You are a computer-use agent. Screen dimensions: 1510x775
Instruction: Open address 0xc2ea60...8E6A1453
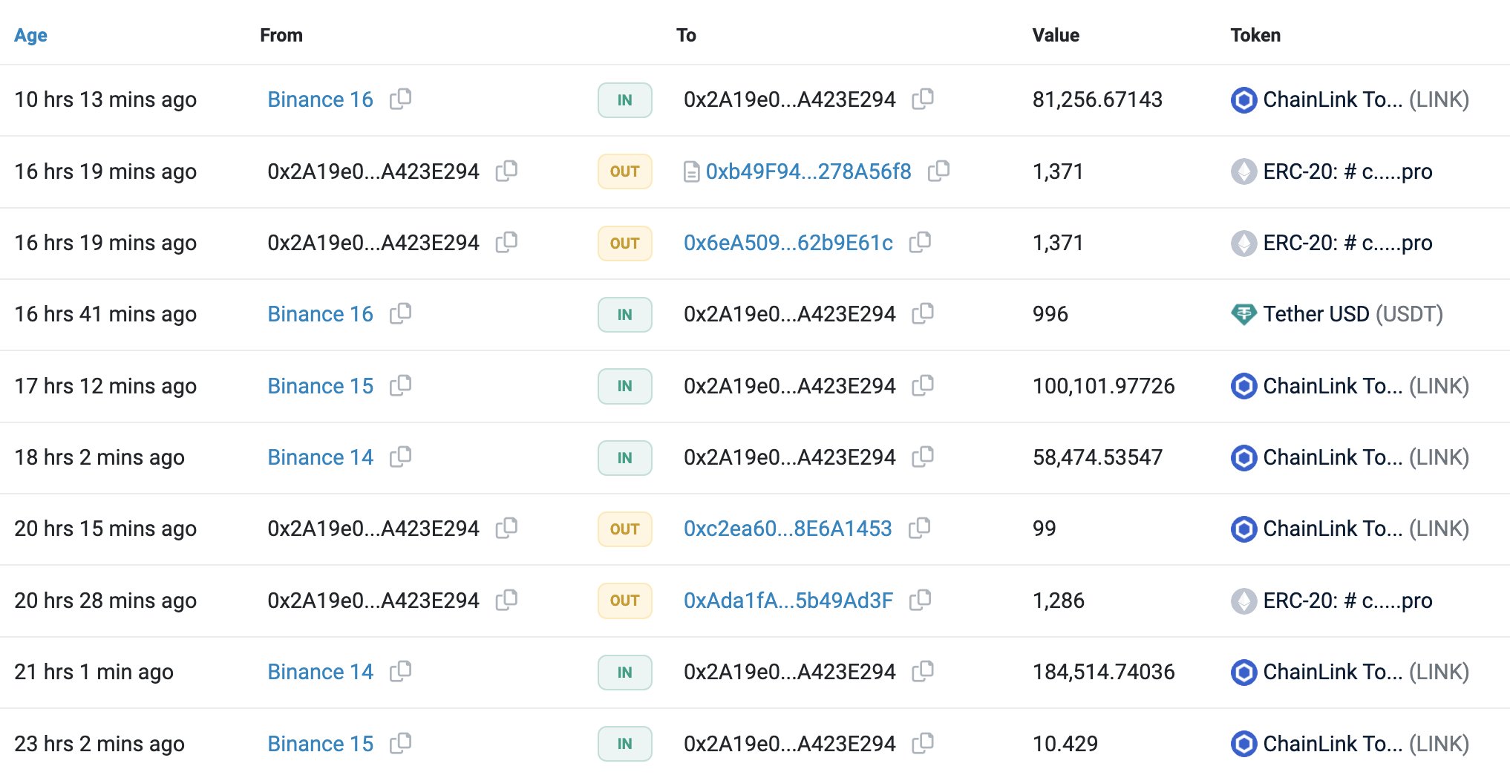(x=788, y=529)
